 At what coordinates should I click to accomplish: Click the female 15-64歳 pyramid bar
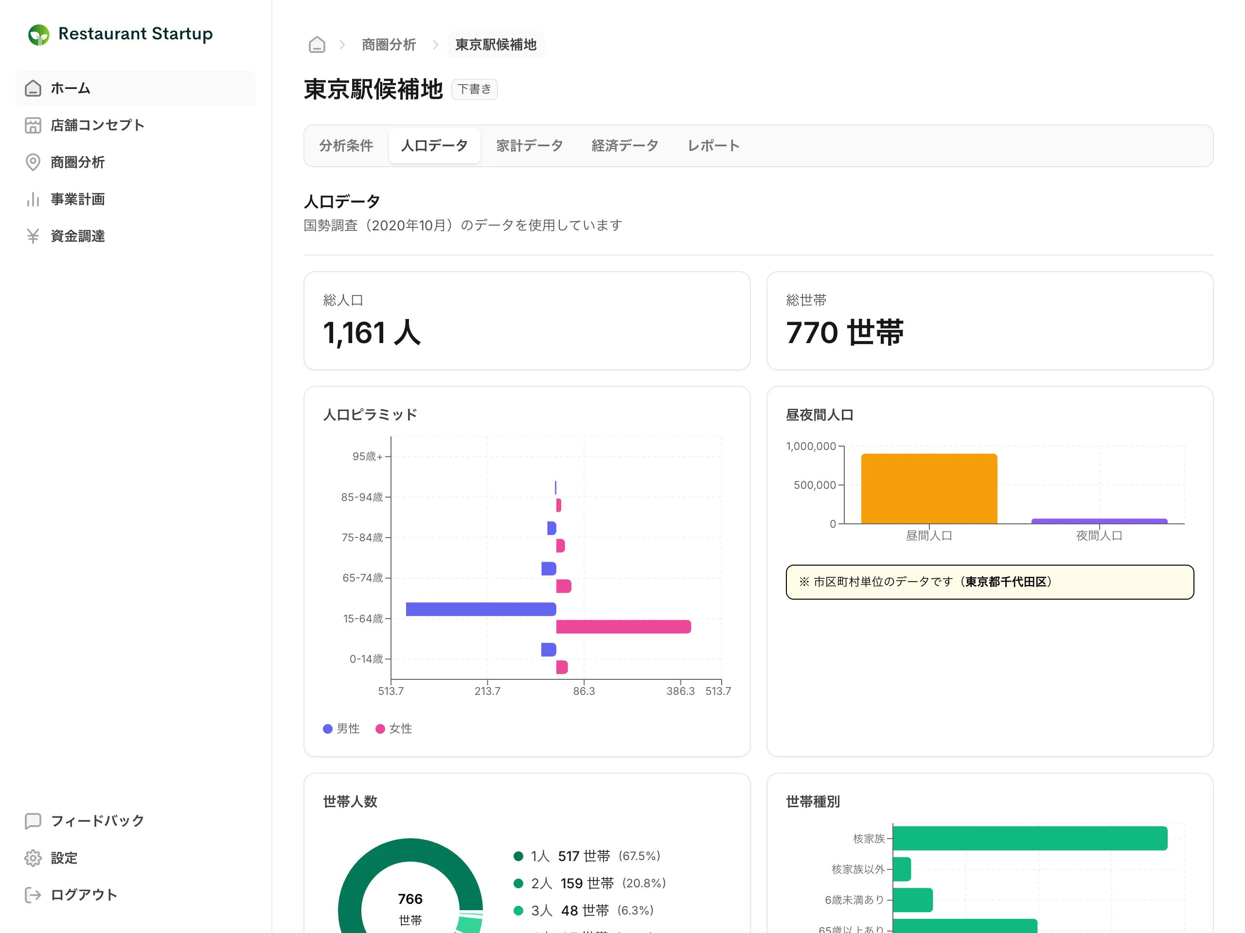click(623, 627)
